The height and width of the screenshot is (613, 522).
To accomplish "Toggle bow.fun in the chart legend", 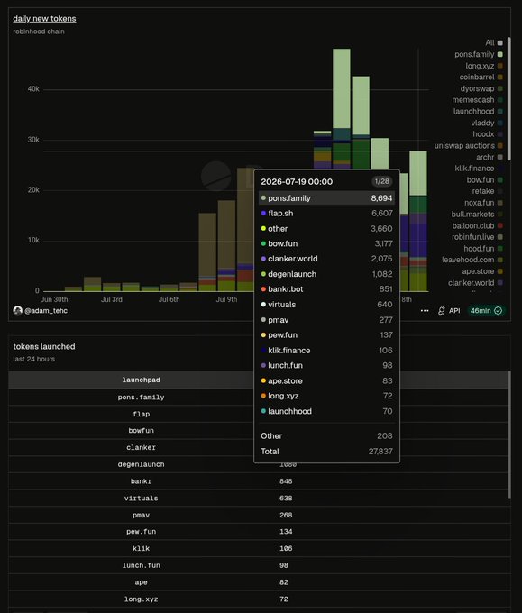I will tap(484, 179).
